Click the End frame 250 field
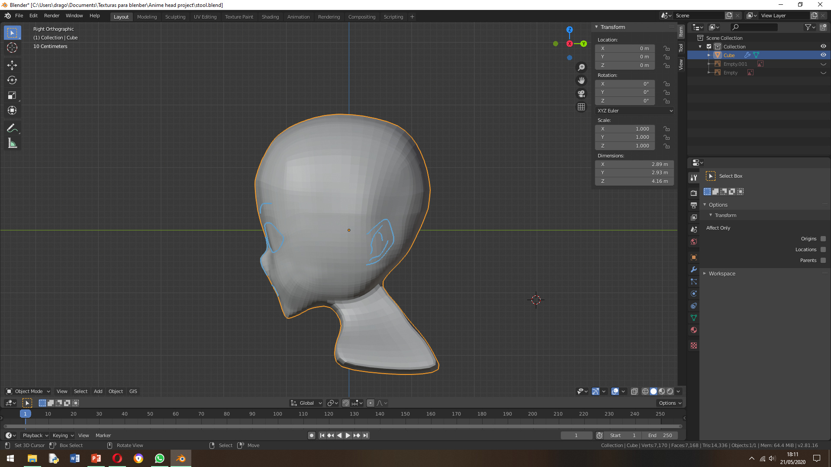Screen dimensions: 831x467 (x=660, y=435)
